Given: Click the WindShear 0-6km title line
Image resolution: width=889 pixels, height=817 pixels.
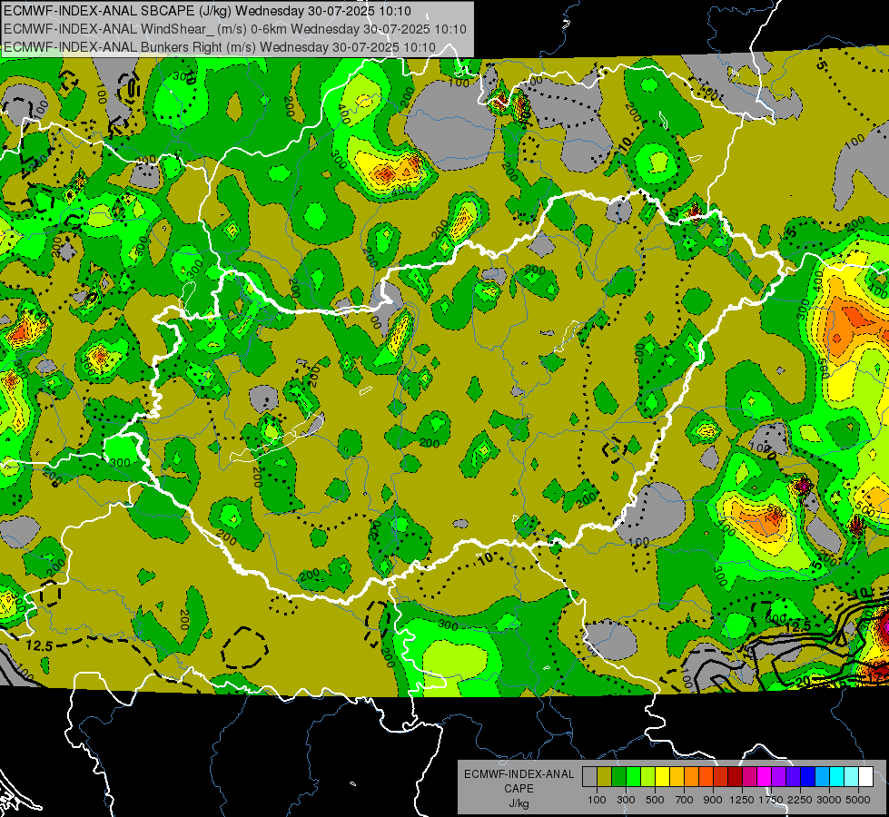Looking at the screenshot, I should [234, 29].
